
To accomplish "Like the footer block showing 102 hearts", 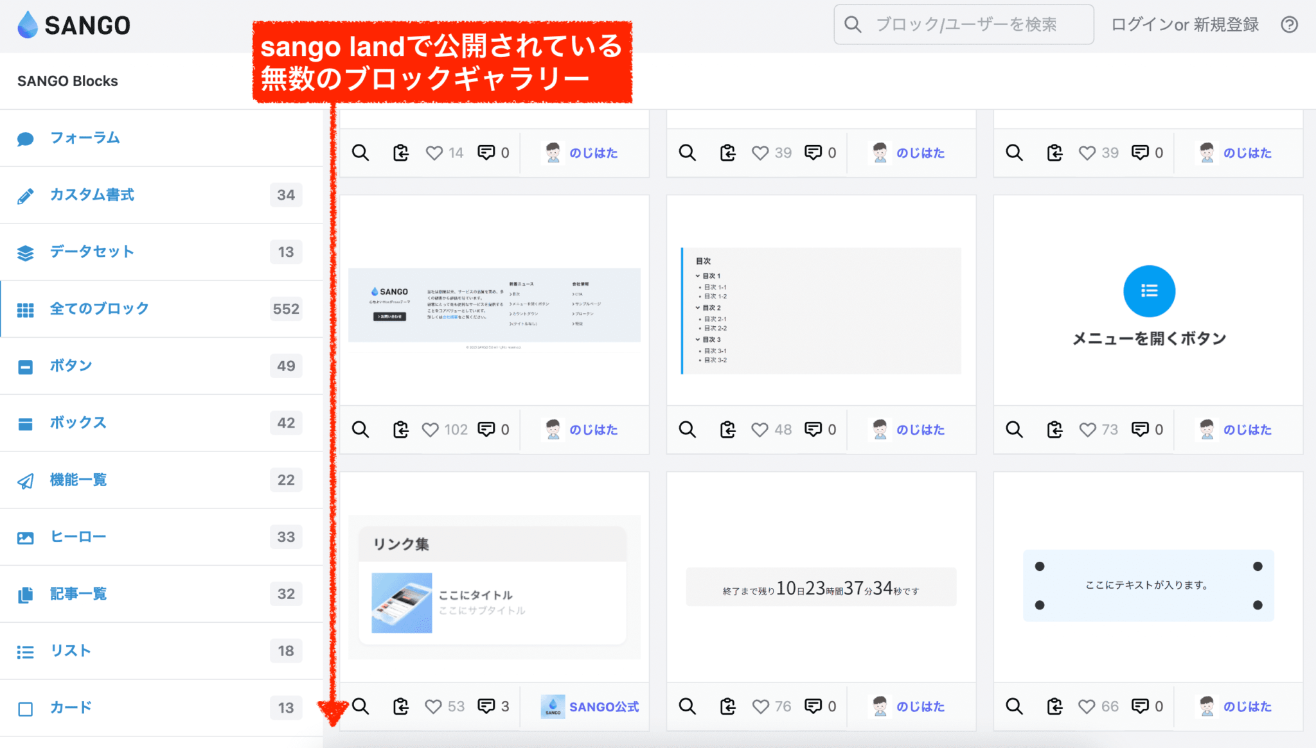I will pyautogui.click(x=432, y=430).
